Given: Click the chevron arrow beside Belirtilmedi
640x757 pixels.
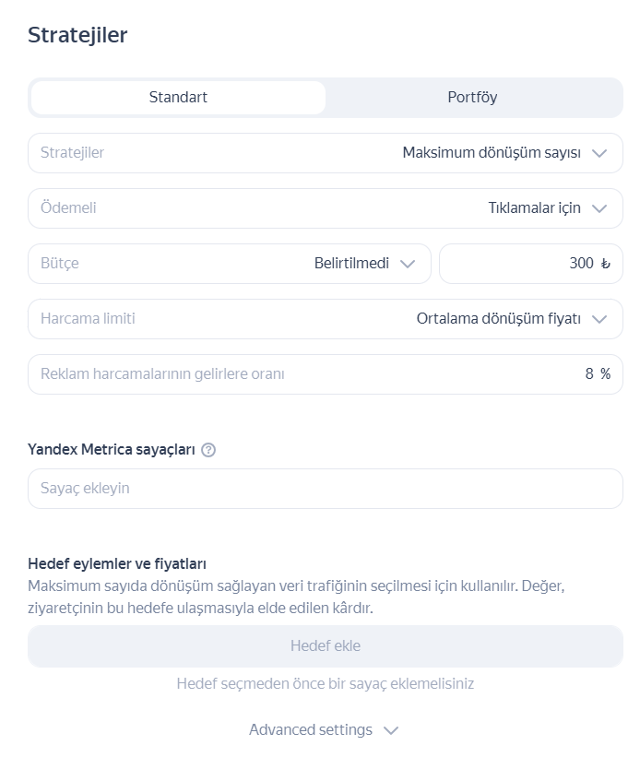Looking at the screenshot, I should (x=408, y=264).
